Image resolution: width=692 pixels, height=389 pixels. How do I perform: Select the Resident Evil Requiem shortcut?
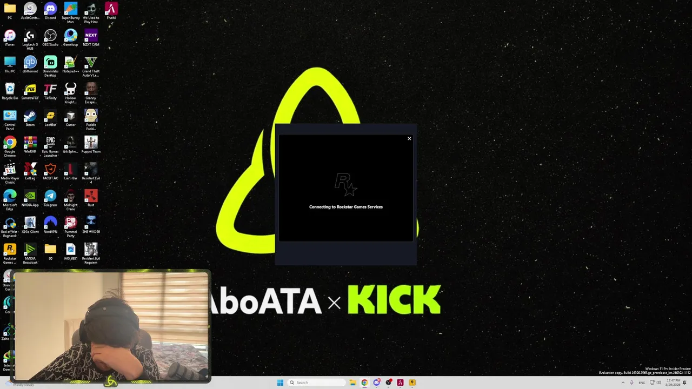[x=91, y=254]
